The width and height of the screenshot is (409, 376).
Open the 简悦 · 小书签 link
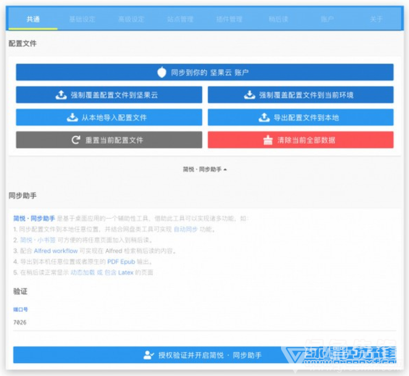point(38,240)
